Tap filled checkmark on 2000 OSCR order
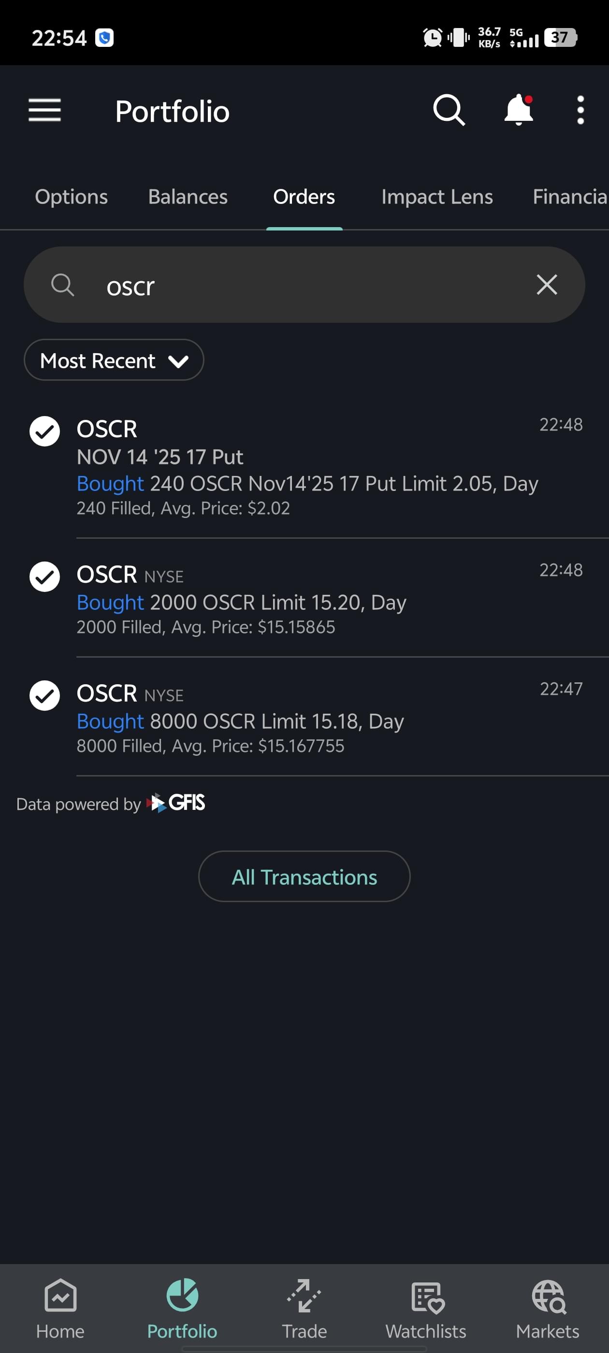 (x=44, y=576)
